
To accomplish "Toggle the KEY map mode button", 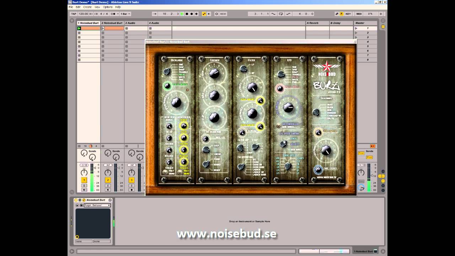I will tap(348, 14).
